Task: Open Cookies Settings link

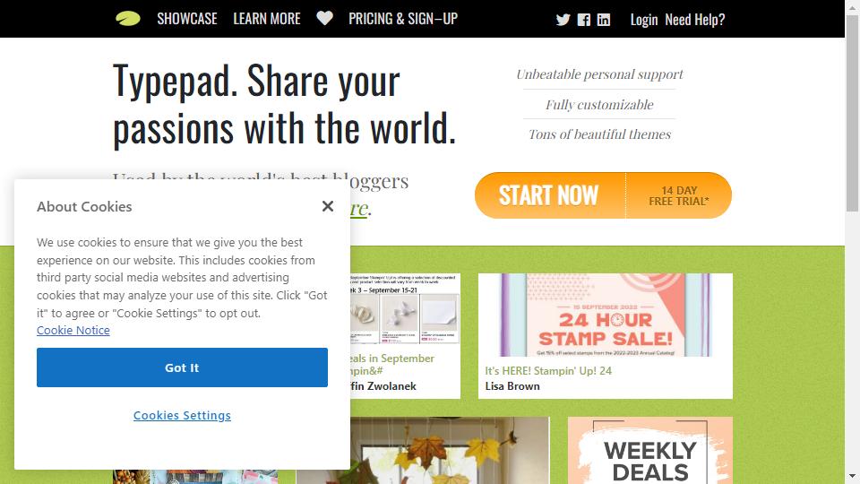Action: point(182,415)
